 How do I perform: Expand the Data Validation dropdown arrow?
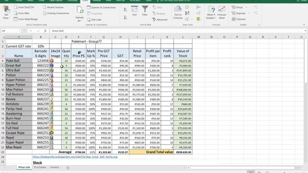[192, 19]
